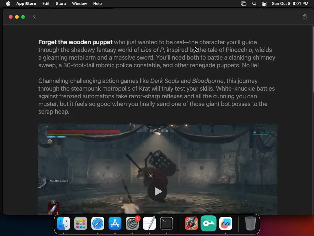The image size is (314, 236).
Task: Open the Window menu
Action: coord(79,4)
